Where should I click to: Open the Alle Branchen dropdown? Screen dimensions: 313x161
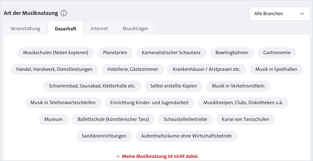280,13
